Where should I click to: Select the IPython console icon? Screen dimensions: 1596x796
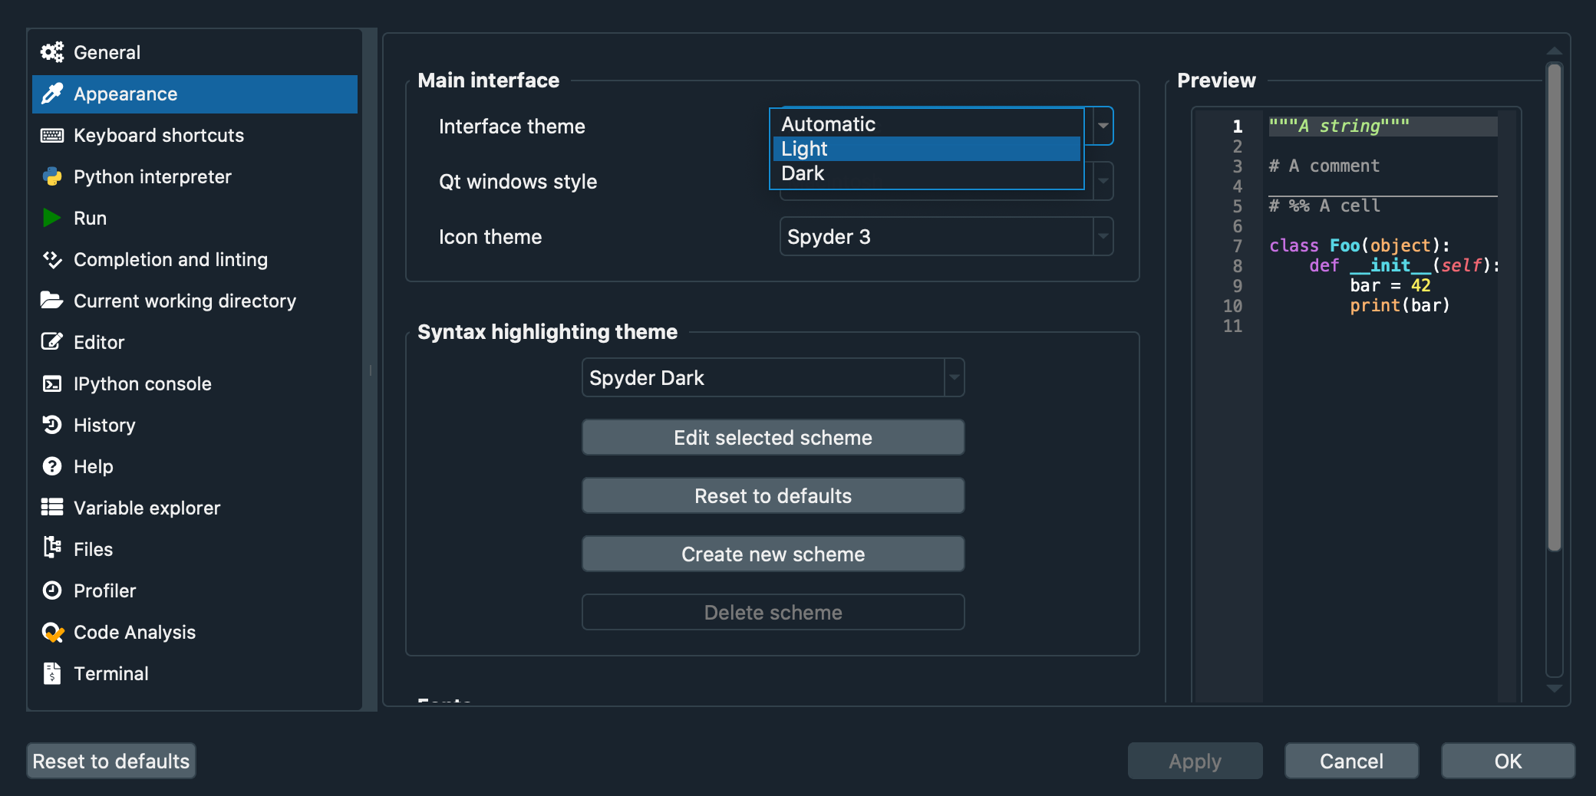51,383
